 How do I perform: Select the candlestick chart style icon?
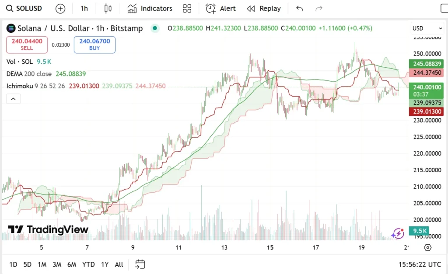(x=108, y=8)
